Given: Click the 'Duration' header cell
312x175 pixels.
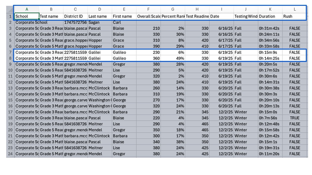Looking at the screenshot, I should tap(270, 16).
